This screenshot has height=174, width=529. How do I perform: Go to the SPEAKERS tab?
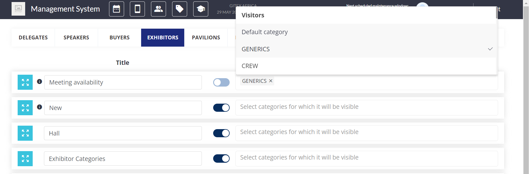point(76,38)
